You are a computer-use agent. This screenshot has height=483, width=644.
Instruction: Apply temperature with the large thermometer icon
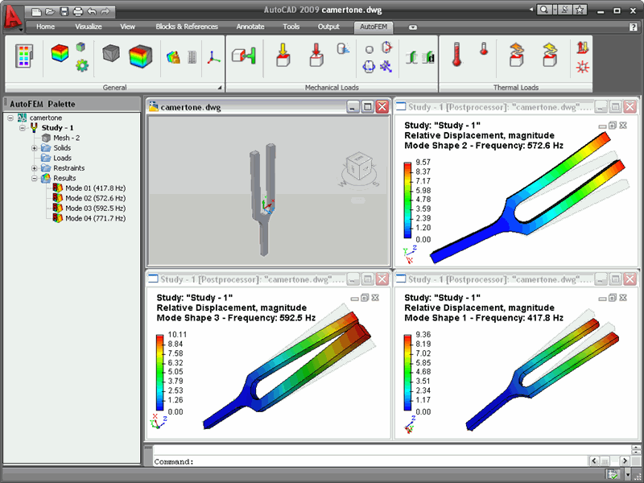(456, 54)
